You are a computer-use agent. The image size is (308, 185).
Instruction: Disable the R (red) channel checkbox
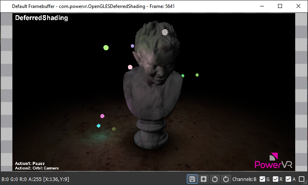pos(288,179)
